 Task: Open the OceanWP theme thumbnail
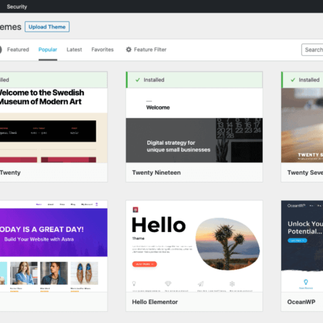(x=302, y=246)
